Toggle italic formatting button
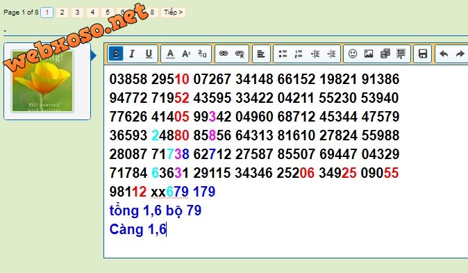468x273 pixels. coord(132,54)
